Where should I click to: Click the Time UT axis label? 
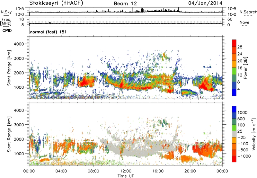coord(126,176)
